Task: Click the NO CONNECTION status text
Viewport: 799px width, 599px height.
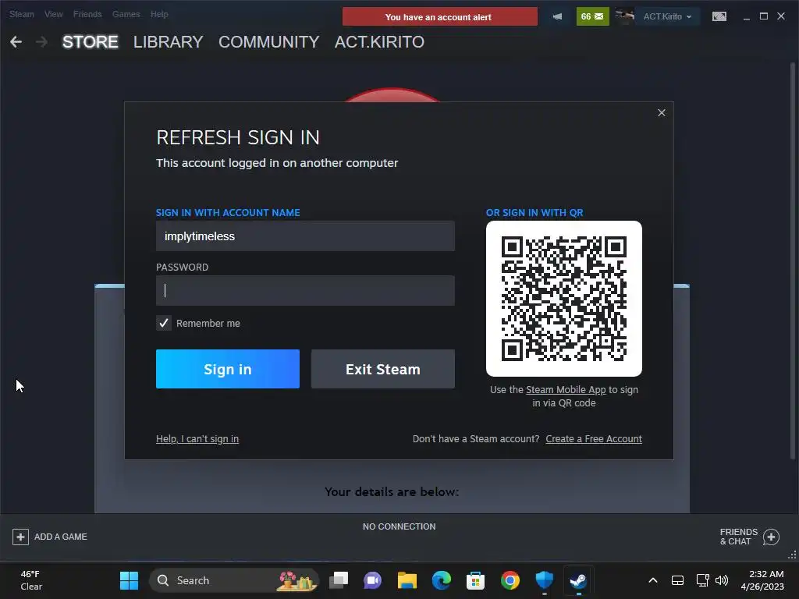Action: (x=399, y=526)
